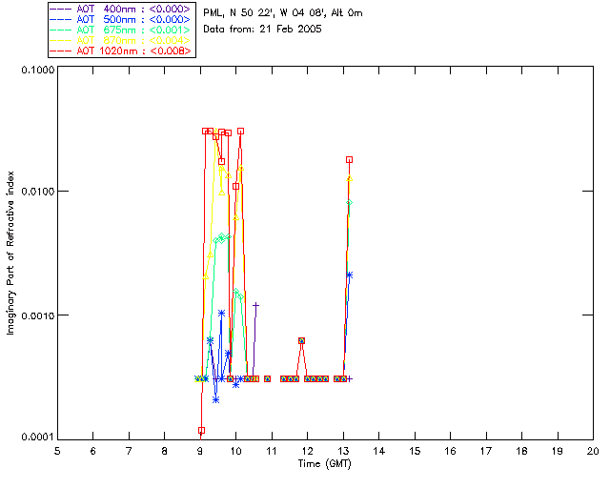Select the AOT 500nm legend entry
The height and width of the screenshot is (488, 610).
(122, 19)
